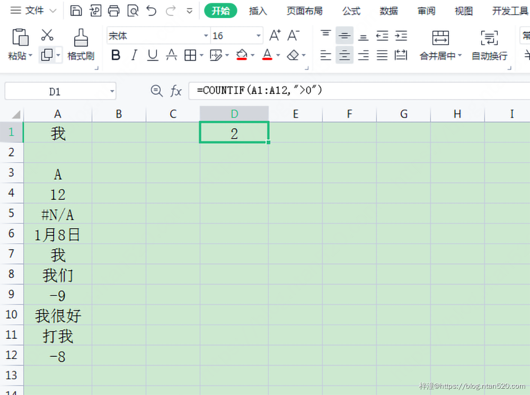Apply the fill color bucket
Viewport: 530px width, 395px height.
coord(242,55)
